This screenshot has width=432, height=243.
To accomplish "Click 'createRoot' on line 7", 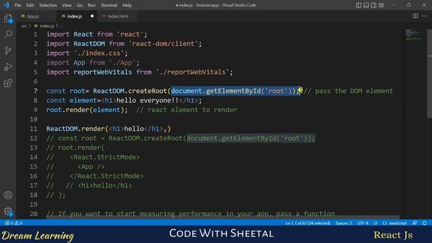I will point(148,91).
